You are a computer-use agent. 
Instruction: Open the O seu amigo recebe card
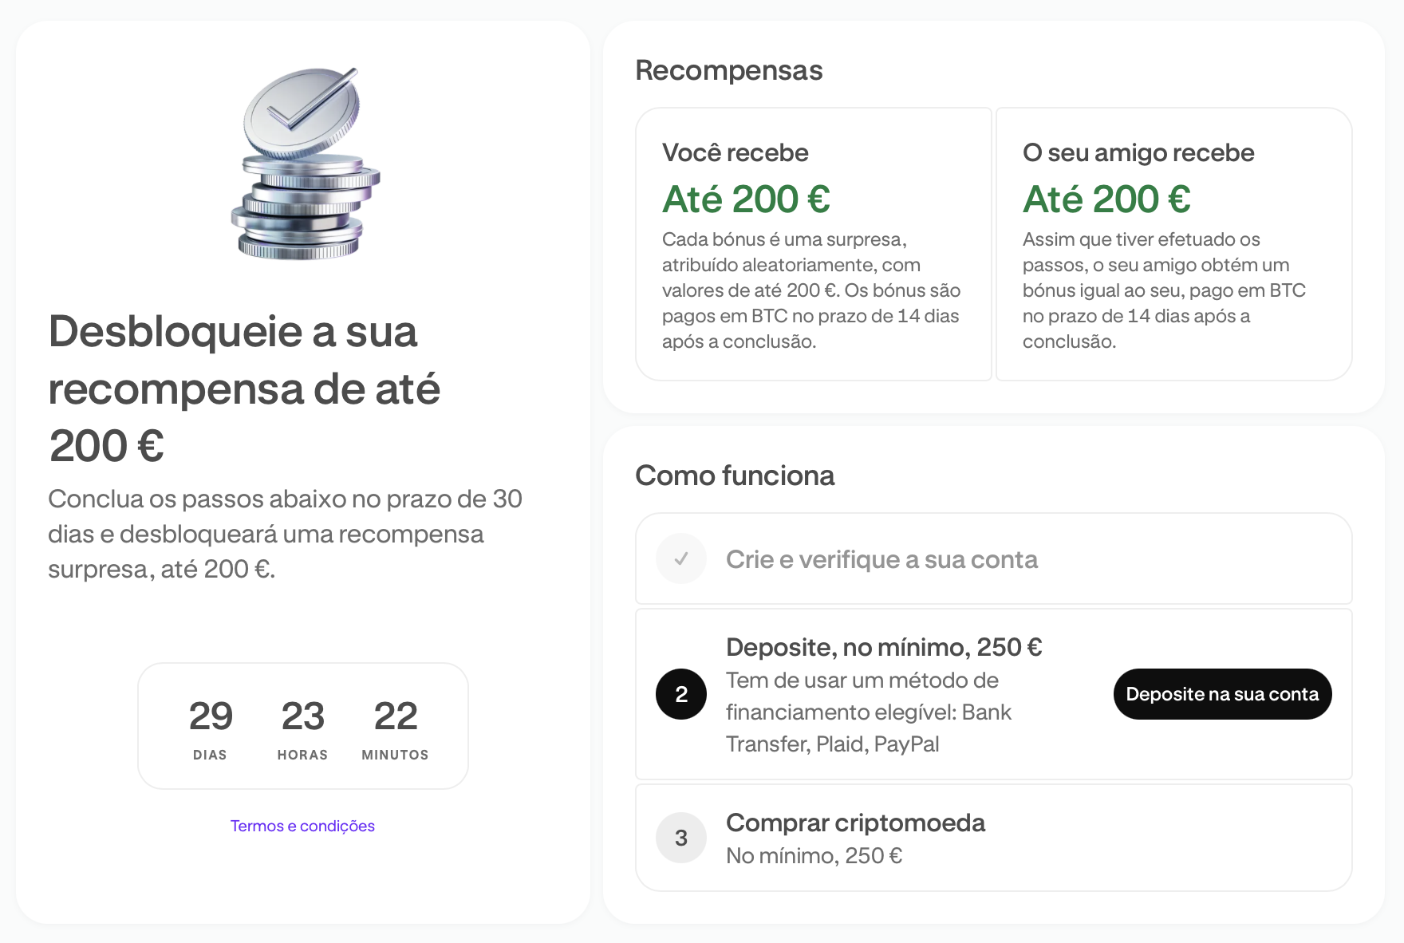coord(1174,244)
